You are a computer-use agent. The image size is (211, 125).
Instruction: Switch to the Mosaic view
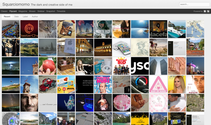(x=32, y=11)
